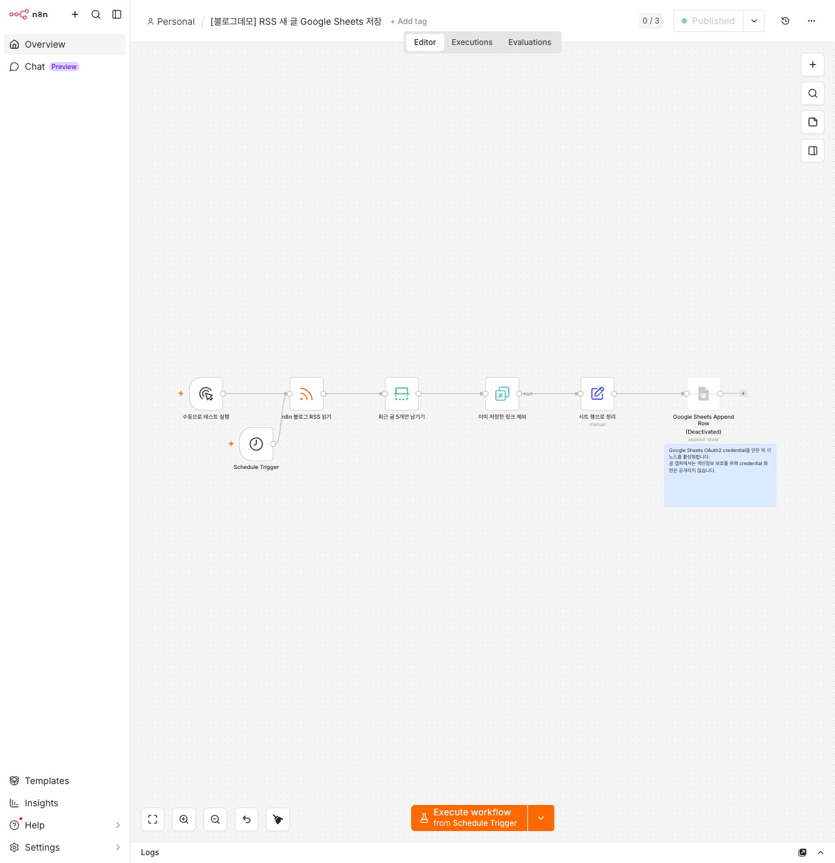Click the Schedule Trigger clock node
Viewport: 835px width, 863px height.
256,444
